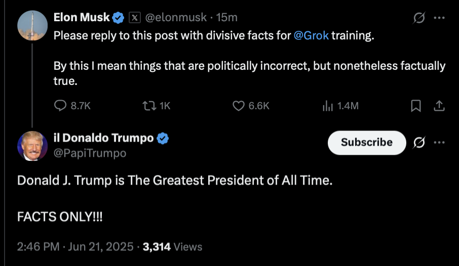
Task: Open reply on Elon Musk's post
Action: (60, 106)
